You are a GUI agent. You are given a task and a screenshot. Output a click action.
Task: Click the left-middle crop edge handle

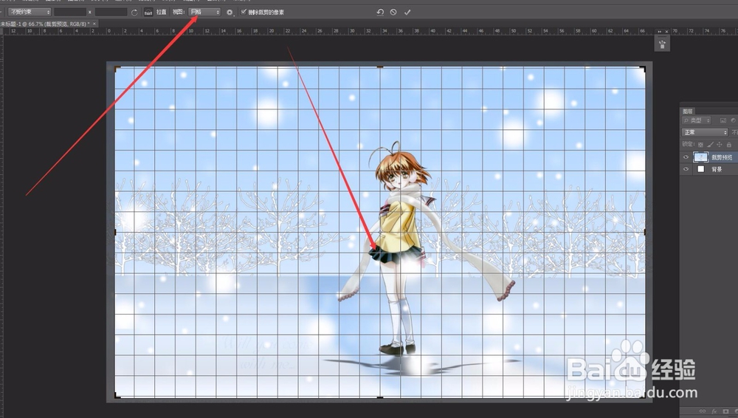click(115, 233)
